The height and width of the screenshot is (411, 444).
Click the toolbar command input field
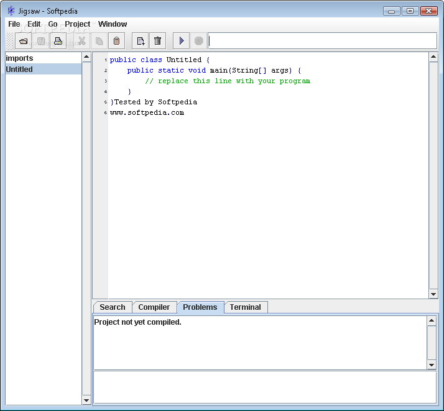(323, 41)
